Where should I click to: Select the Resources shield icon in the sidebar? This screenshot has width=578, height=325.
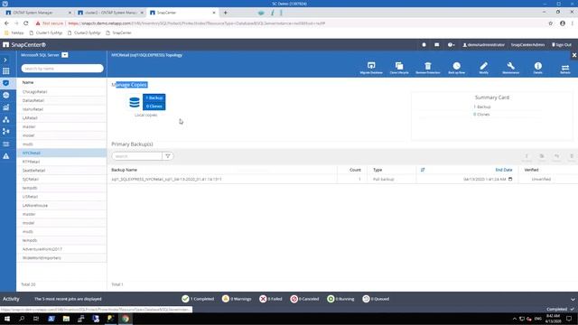click(6, 83)
